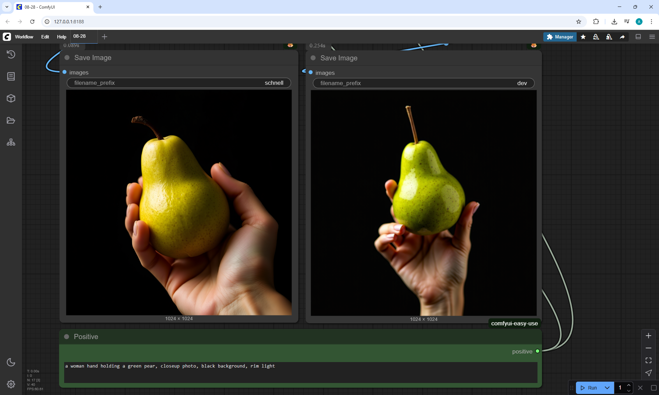Toggle dark theme moon icon
The width and height of the screenshot is (659, 395).
[11, 362]
